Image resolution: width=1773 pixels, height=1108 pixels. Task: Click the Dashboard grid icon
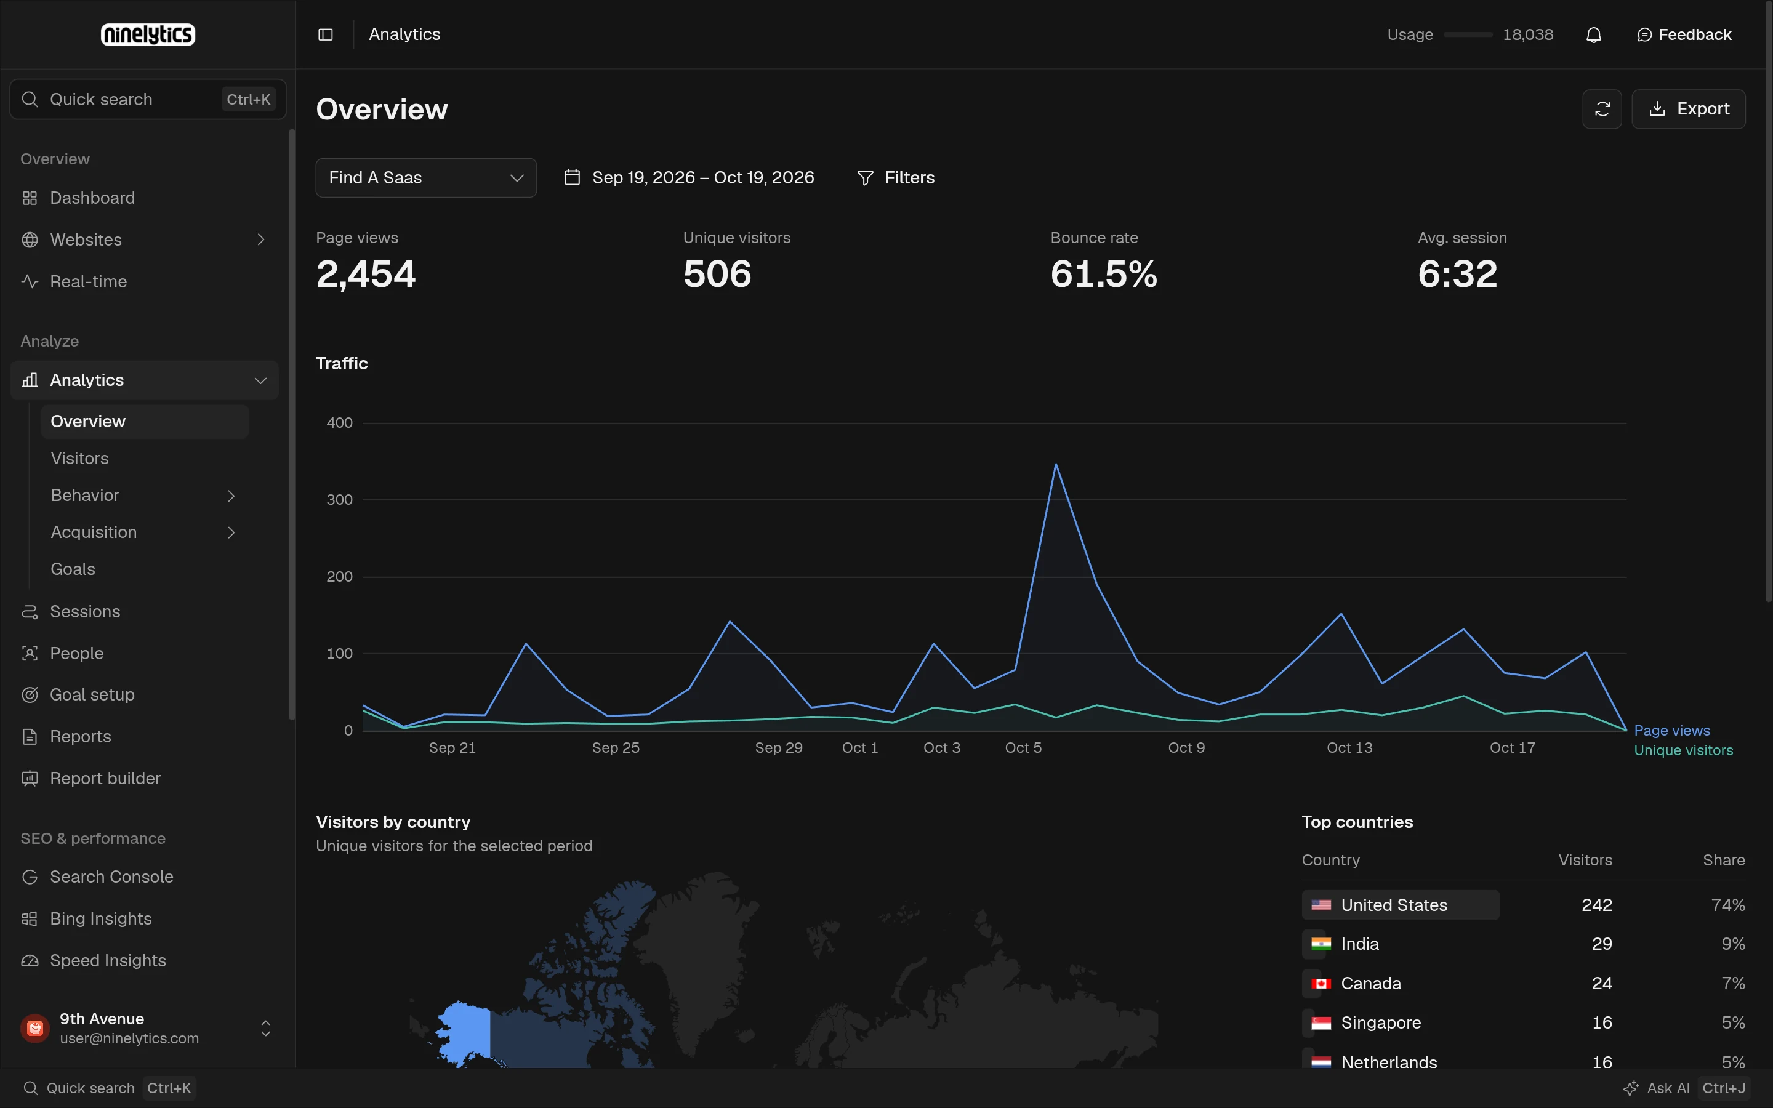(30, 198)
